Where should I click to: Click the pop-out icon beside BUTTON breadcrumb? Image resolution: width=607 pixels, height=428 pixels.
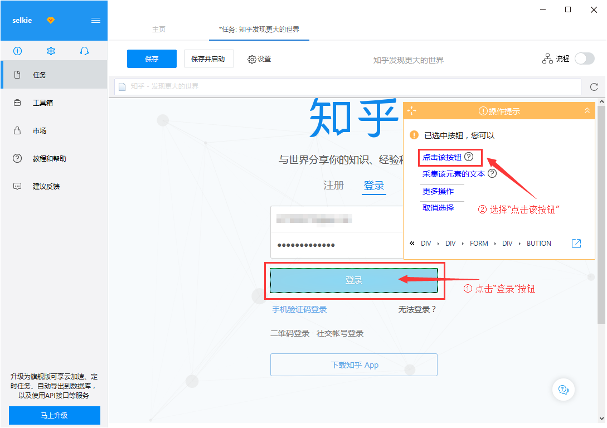coord(576,243)
